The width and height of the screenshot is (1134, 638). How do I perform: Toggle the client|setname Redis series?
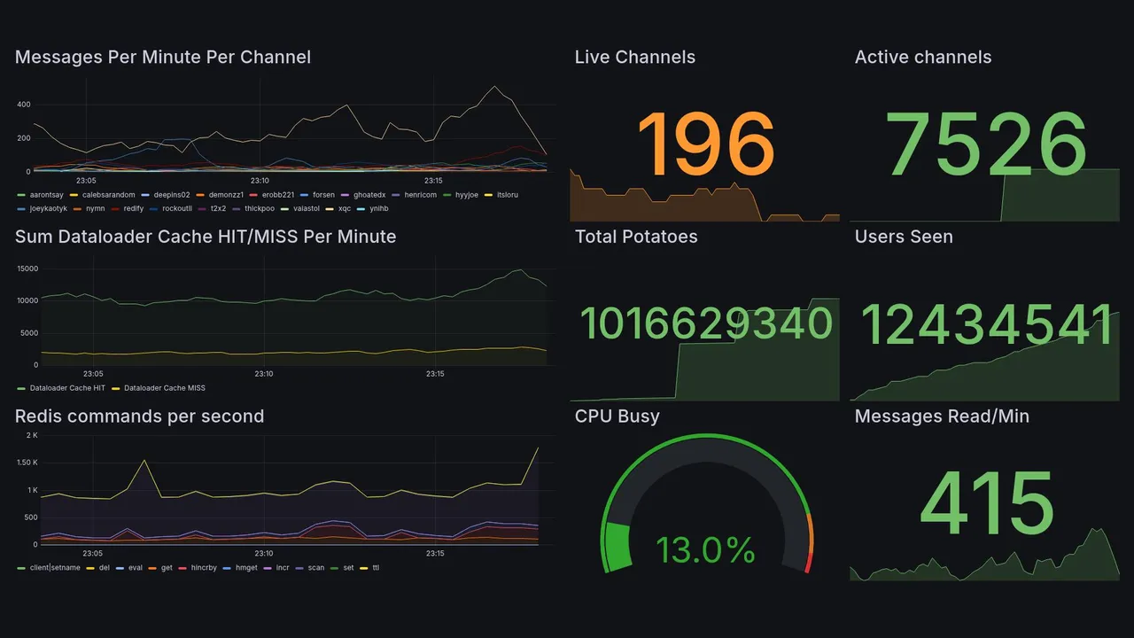[55, 567]
